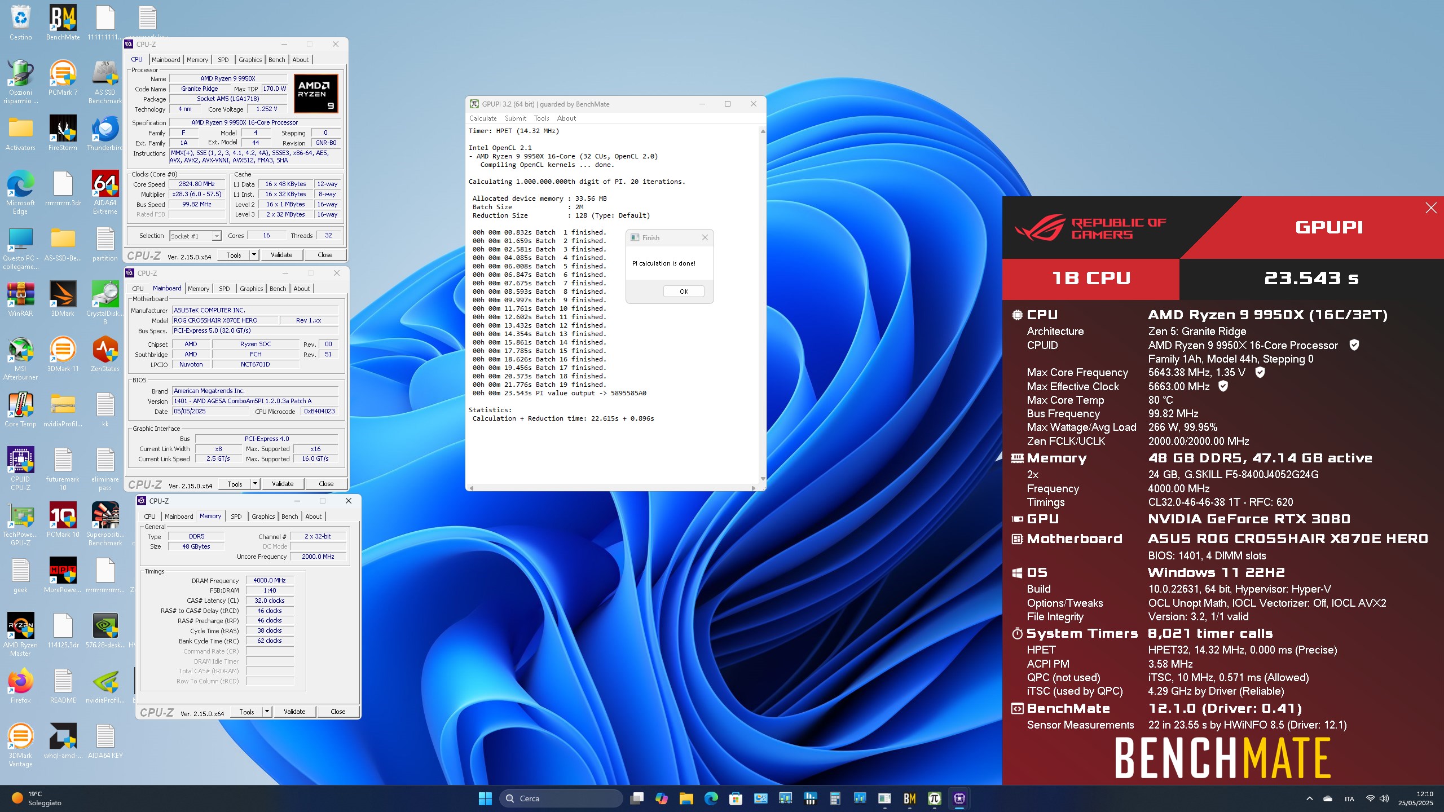Switch to SPD tab in CPU-Z Memory window
Viewport: 1444px width, 812px height.
236,517
